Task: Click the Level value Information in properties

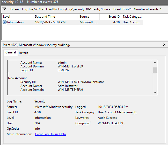Action: coord(42,118)
